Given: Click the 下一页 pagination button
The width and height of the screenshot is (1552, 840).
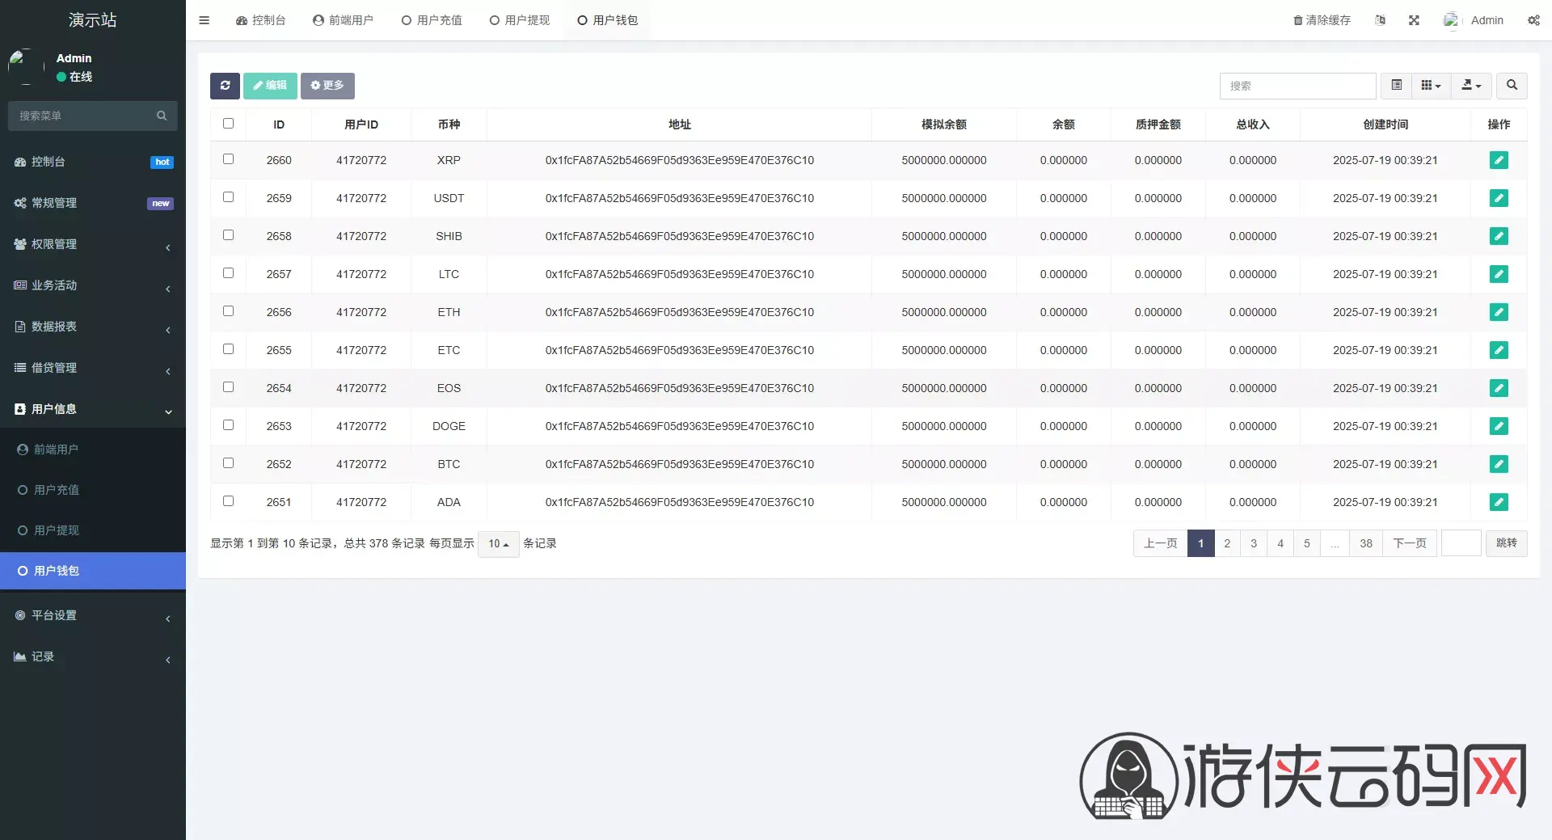Looking at the screenshot, I should point(1410,543).
